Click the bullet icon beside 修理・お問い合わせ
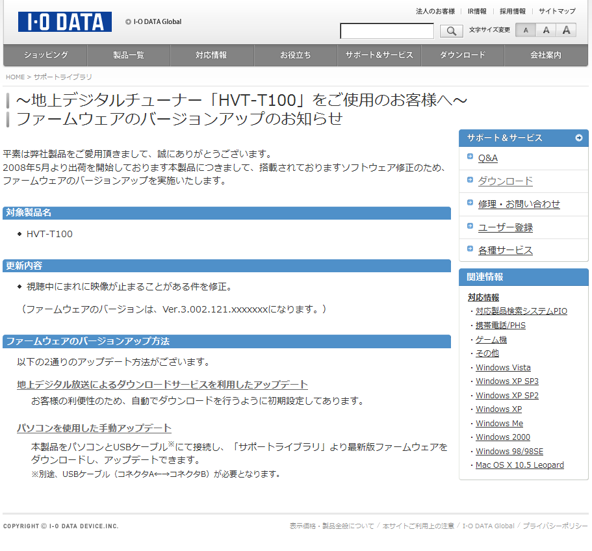This screenshot has height=551, width=592. click(x=470, y=203)
